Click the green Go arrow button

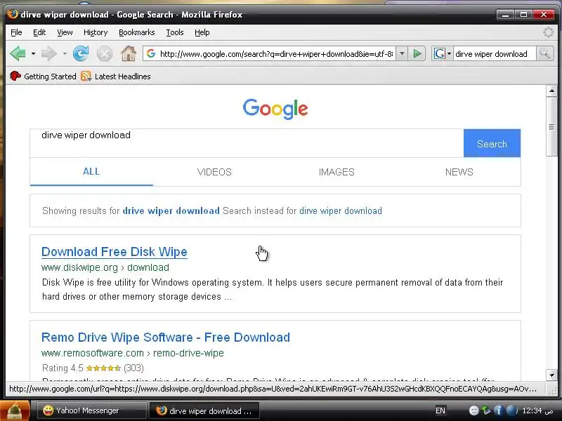tap(417, 54)
